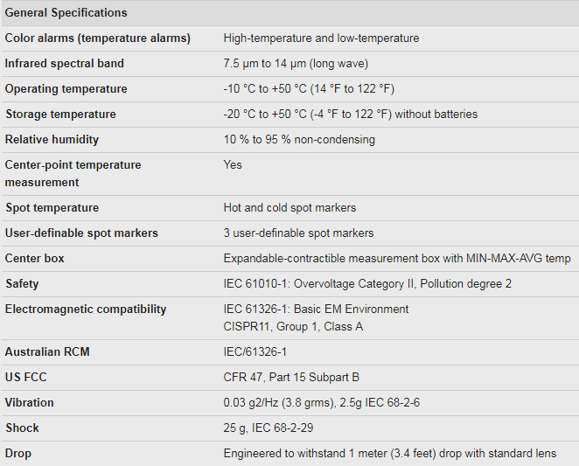
Task: Click the Operating temperature label
Action: [66, 89]
